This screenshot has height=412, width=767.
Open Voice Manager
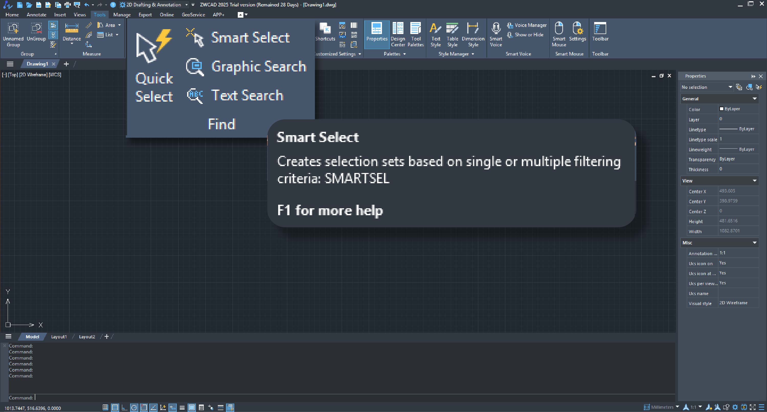pos(527,25)
